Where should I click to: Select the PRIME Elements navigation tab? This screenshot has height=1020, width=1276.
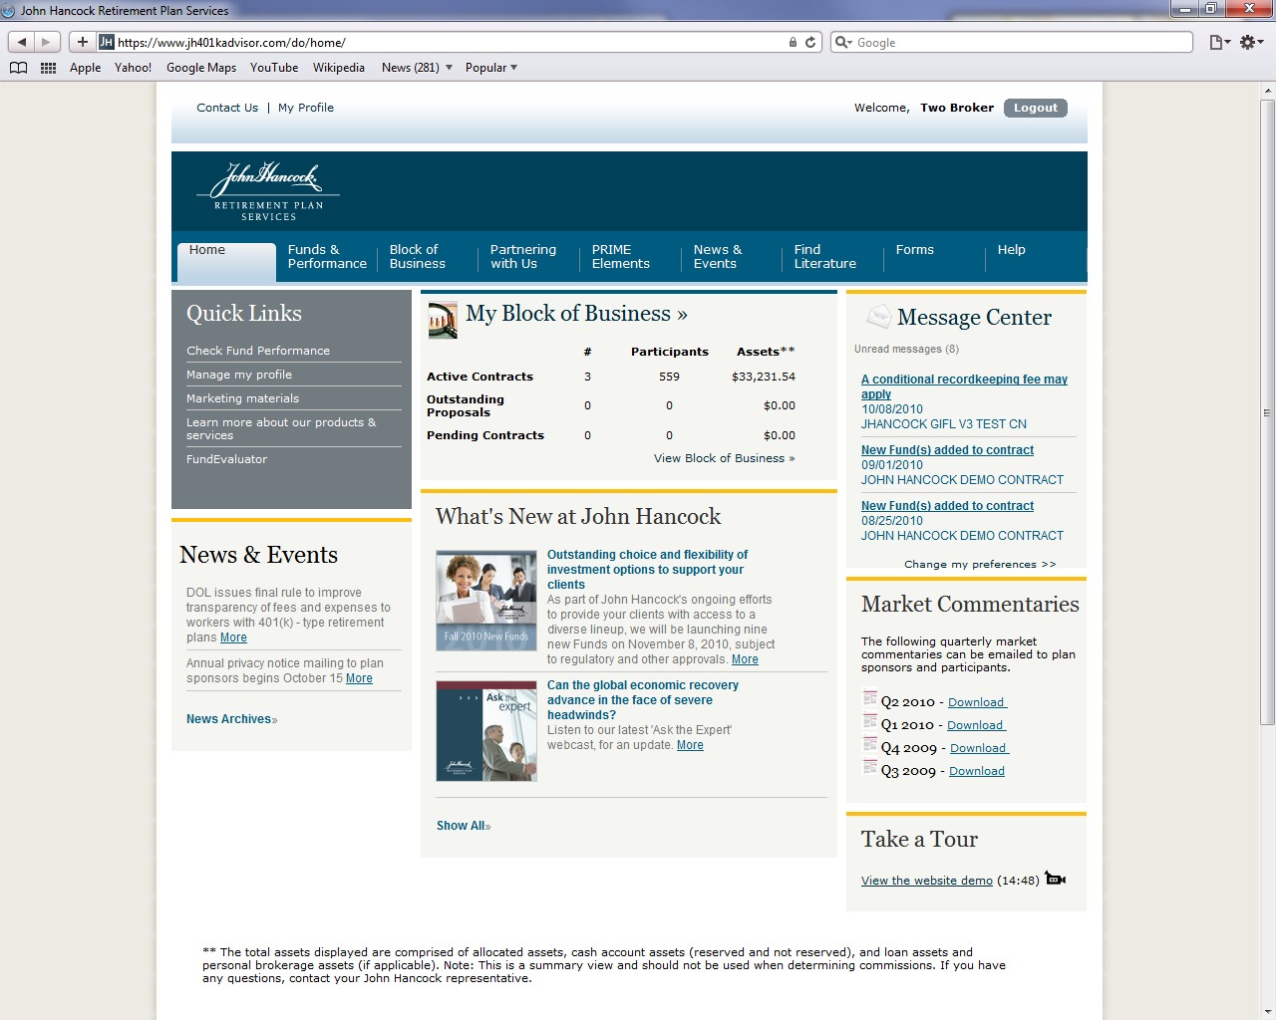620,257
